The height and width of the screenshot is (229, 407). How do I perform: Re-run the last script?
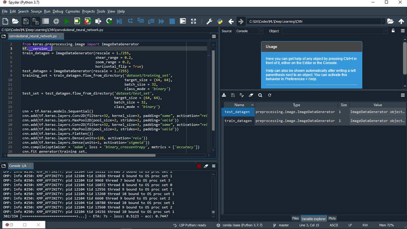pyautogui.click(x=109, y=21)
